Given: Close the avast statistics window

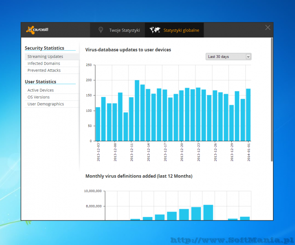Looking at the screenshot, I should (x=268, y=28).
